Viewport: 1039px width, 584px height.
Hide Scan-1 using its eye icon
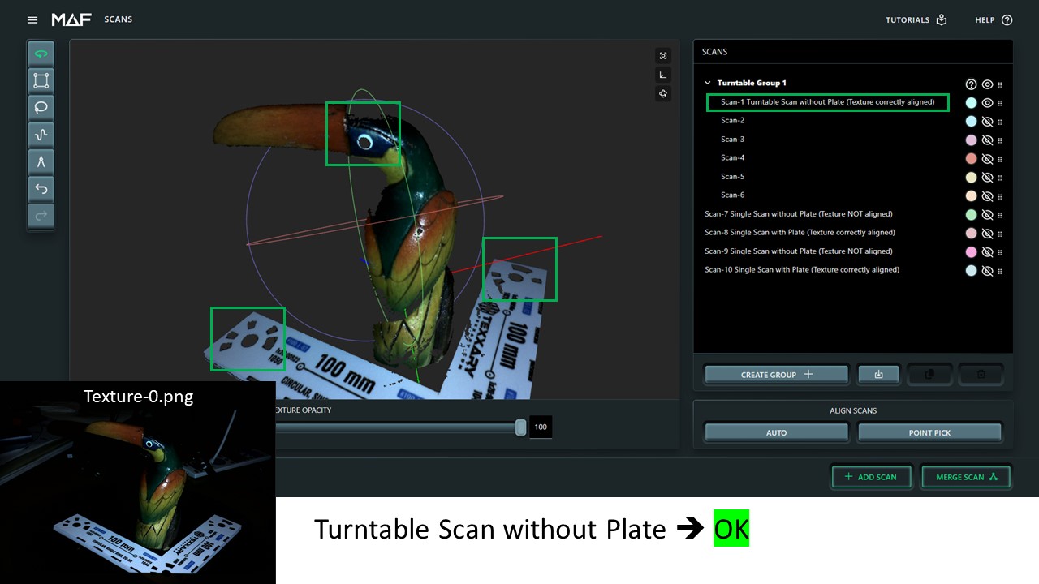coord(987,103)
